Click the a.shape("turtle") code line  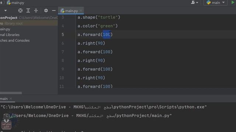[x=99, y=17]
